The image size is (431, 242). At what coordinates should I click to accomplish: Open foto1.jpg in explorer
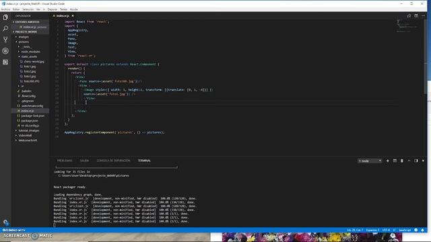(x=30, y=67)
